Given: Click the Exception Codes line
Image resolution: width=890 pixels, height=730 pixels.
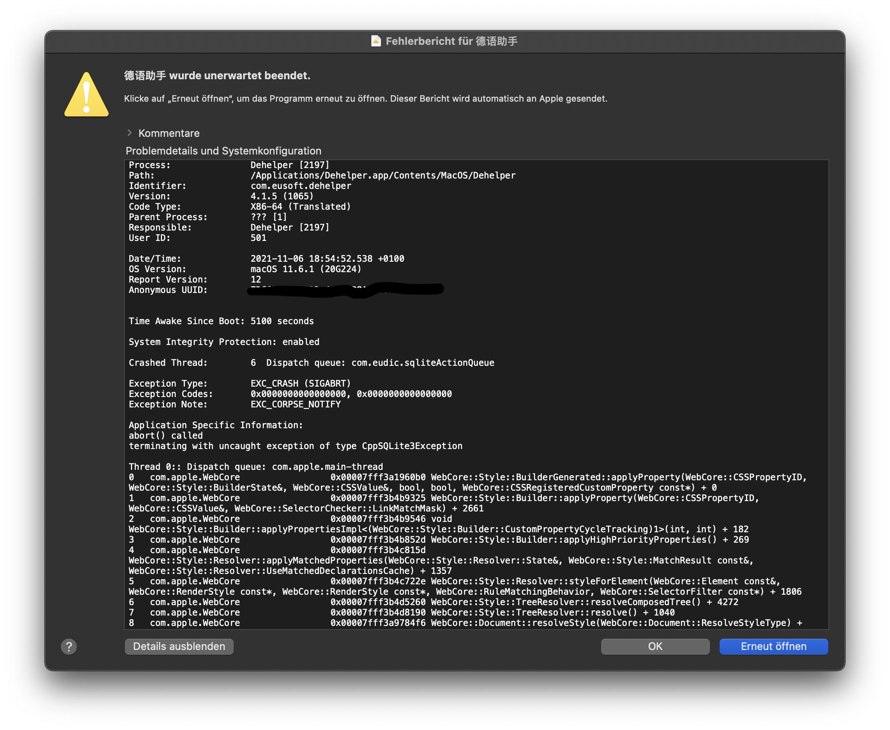Looking at the screenshot, I should (x=291, y=394).
